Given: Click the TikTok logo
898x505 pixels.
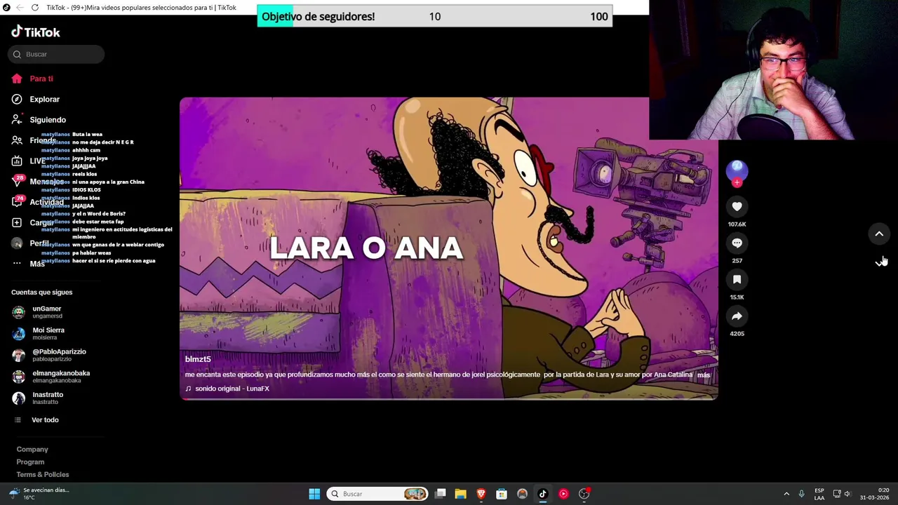Looking at the screenshot, I should coord(36,32).
